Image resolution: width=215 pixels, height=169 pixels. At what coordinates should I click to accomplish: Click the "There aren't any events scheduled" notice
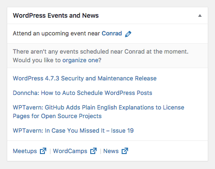click(x=101, y=52)
